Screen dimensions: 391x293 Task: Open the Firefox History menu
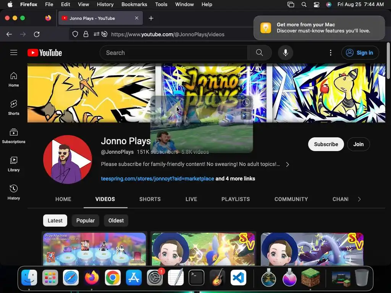[x=105, y=5]
